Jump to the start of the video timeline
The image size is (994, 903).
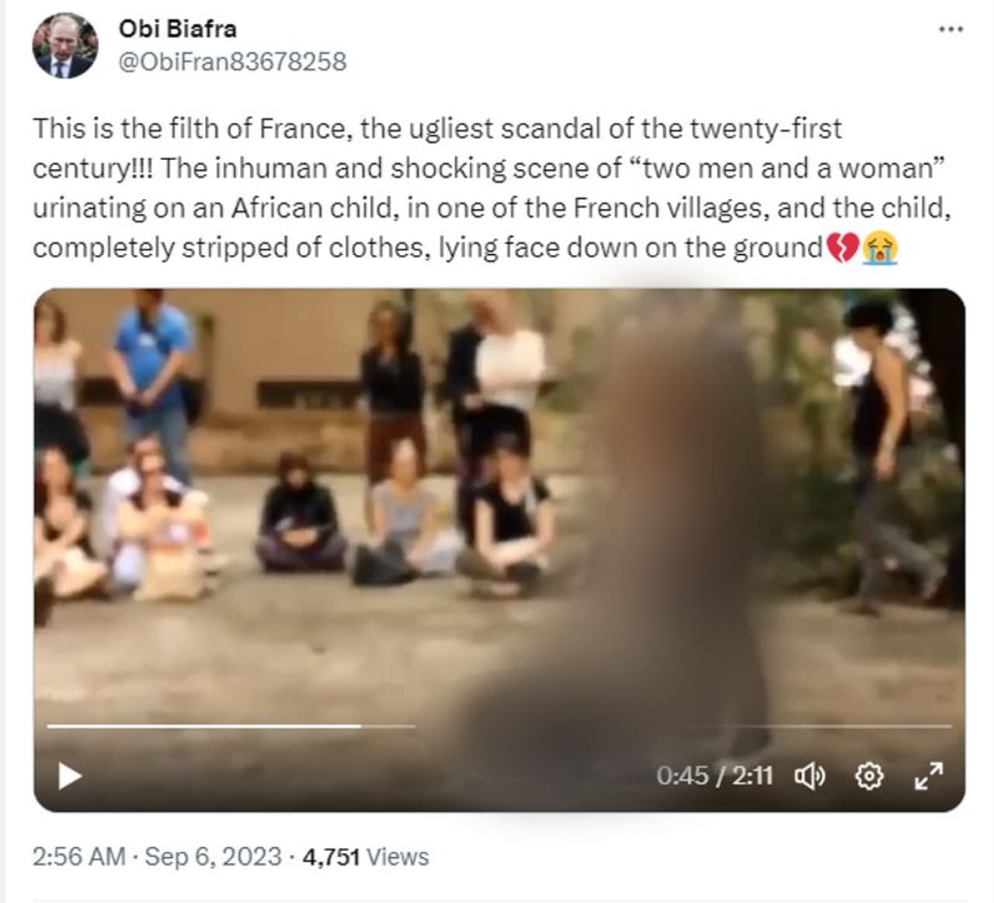click(49, 726)
